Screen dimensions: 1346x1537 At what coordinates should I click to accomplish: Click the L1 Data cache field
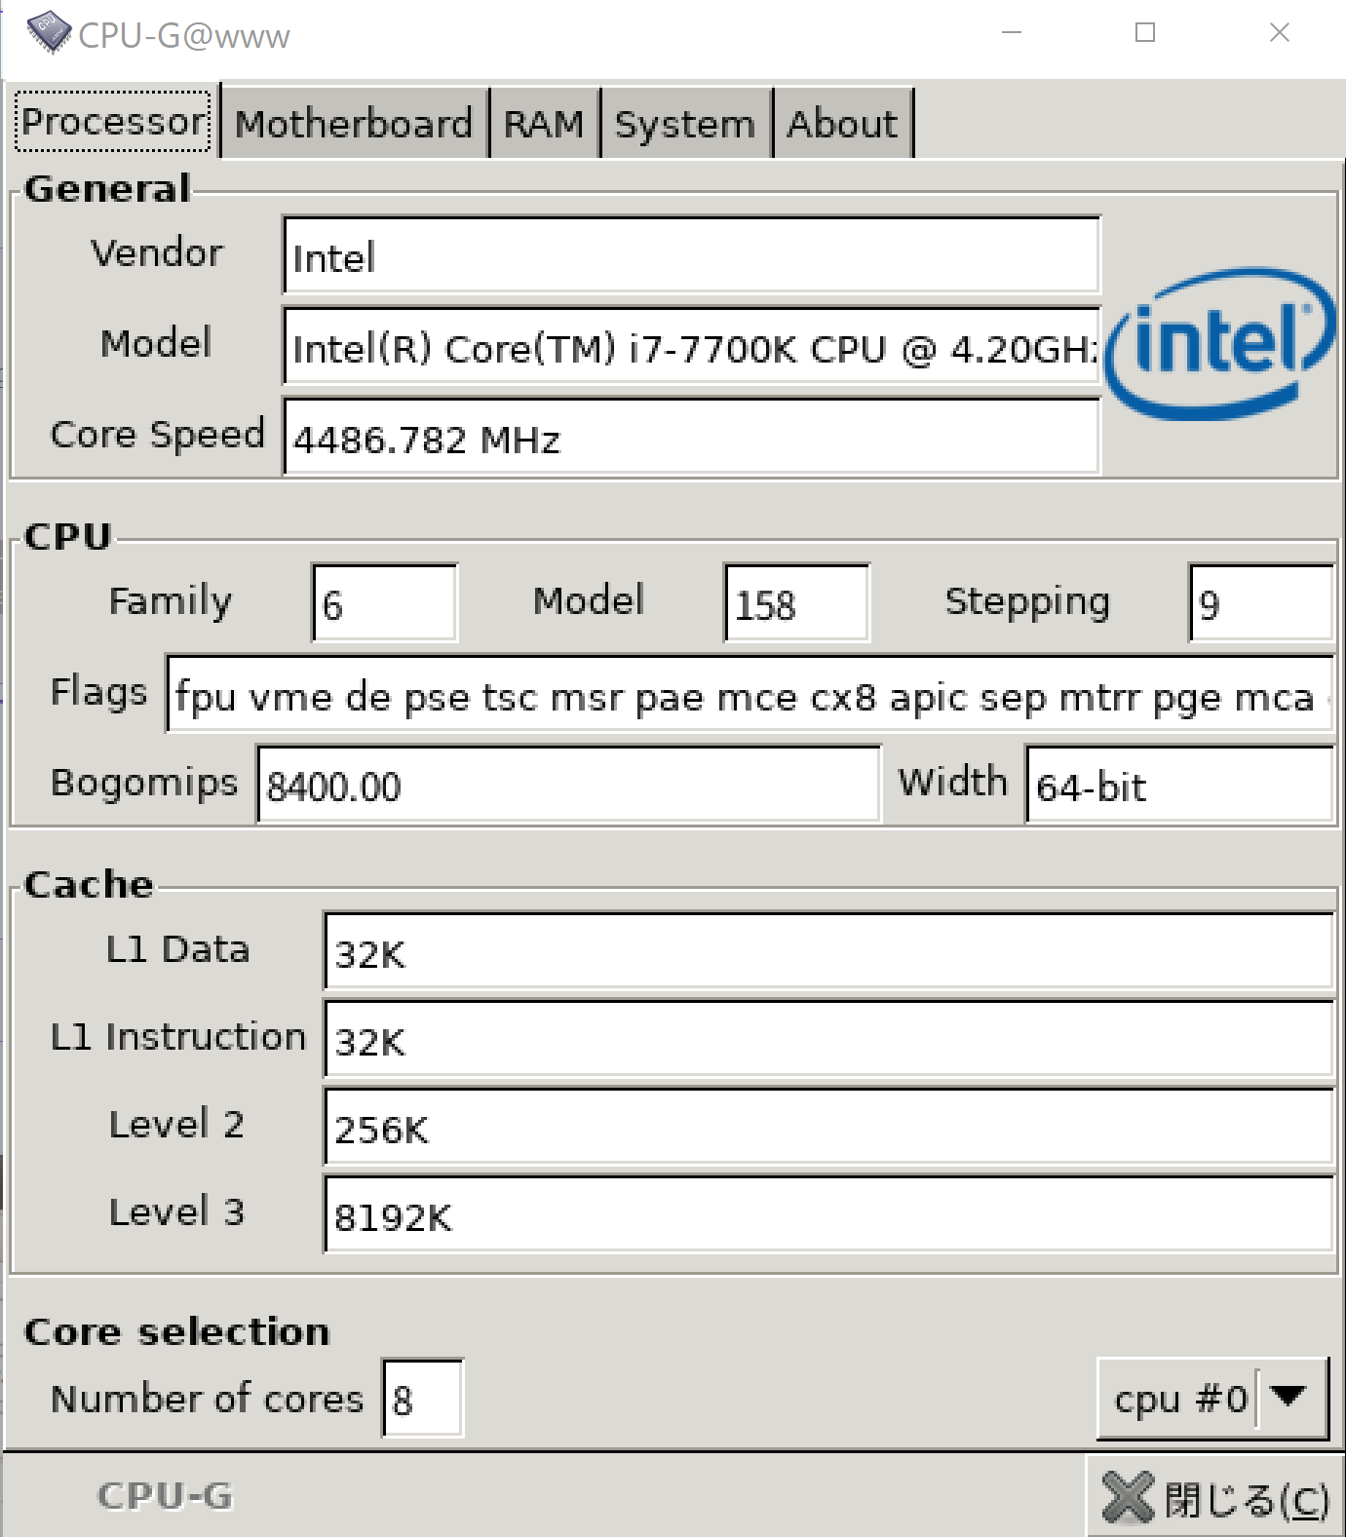coord(828,950)
